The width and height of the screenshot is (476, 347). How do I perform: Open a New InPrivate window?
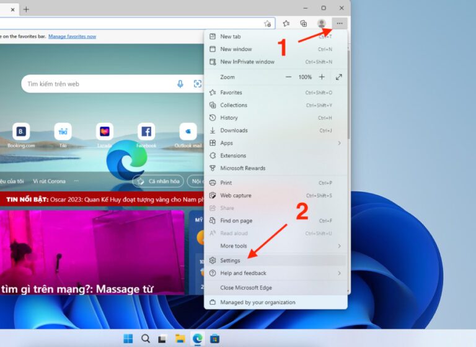pyautogui.click(x=276, y=61)
